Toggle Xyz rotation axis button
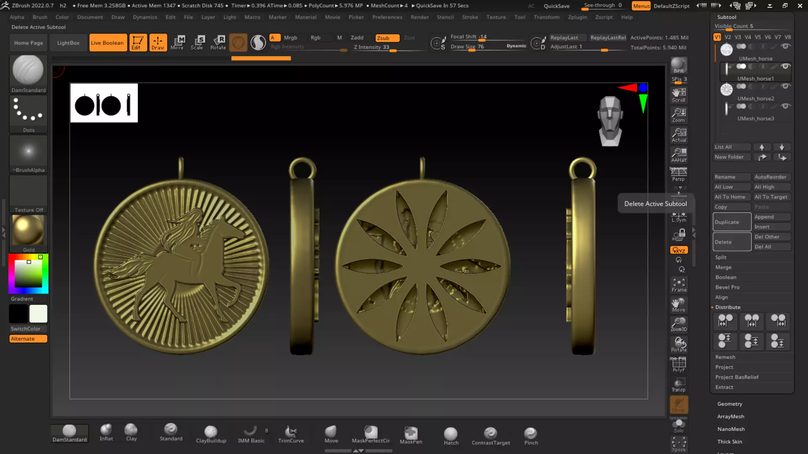The width and height of the screenshot is (808, 454). pos(678,250)
